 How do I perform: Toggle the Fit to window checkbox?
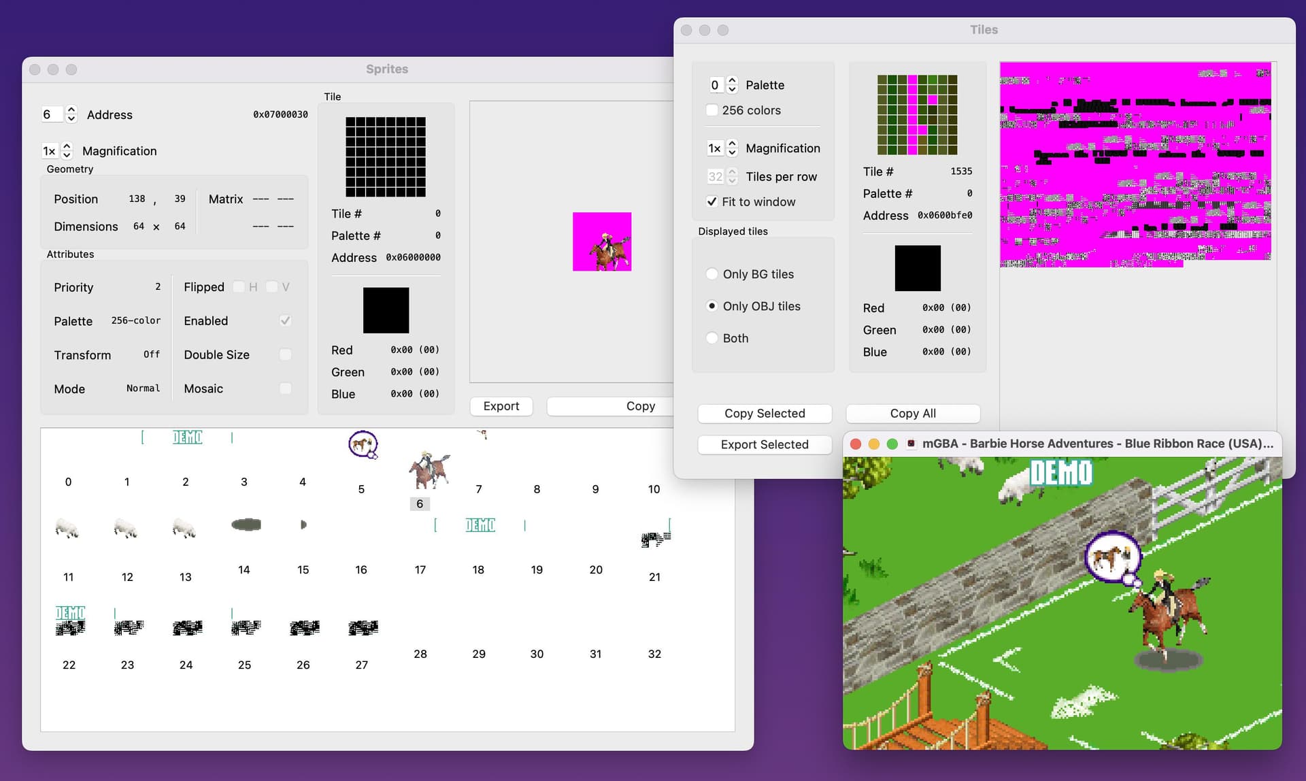[x=712, y=201]
